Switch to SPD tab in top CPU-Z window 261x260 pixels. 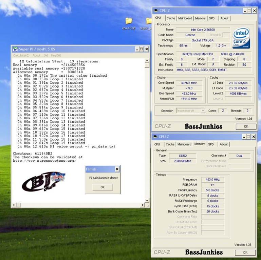pyautogui.click(x=212, y=18)
